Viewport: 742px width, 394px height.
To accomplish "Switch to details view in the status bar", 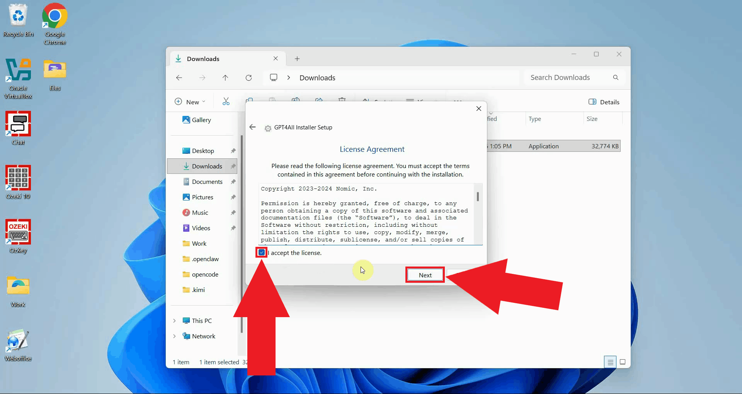I will [x=610, y=362].
